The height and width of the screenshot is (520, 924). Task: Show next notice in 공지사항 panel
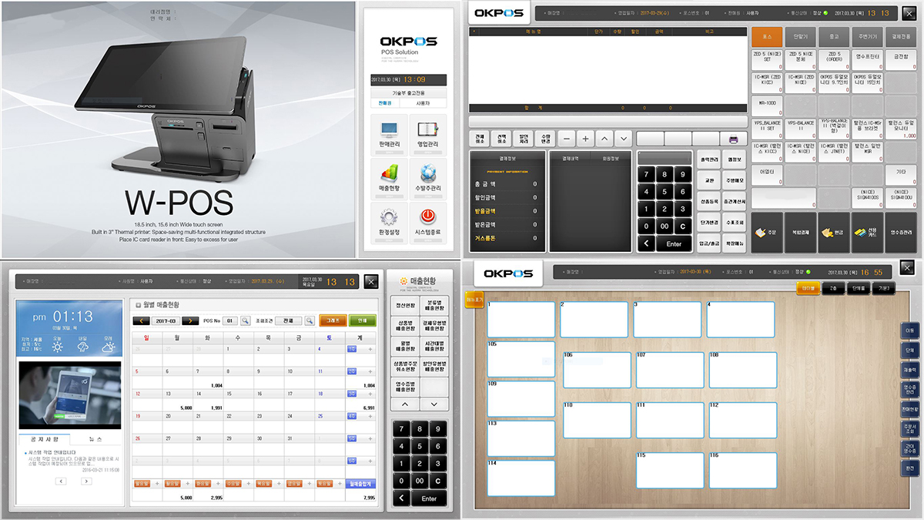86,481
